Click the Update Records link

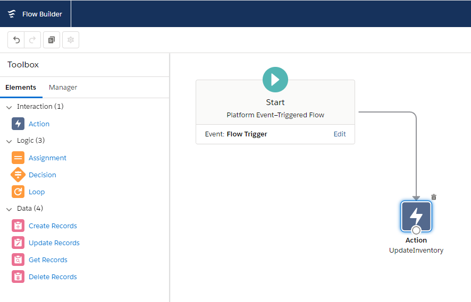point(54,243)
